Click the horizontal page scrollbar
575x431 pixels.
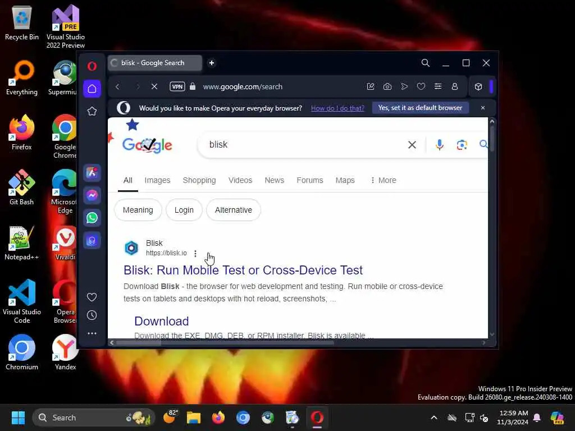pyautogui.click(x=225, y=343)
